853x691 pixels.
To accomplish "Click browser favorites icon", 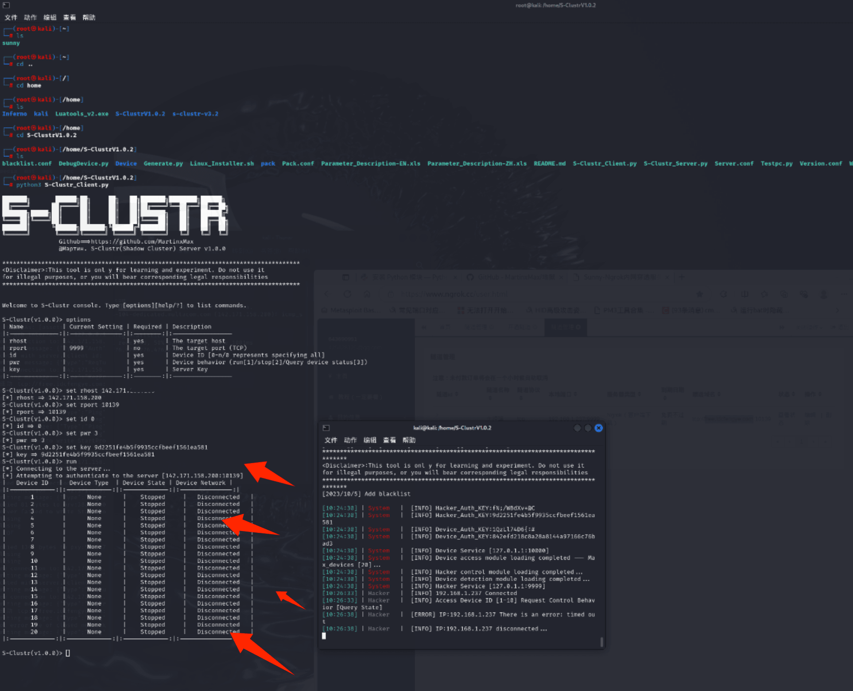I will pos(764,294).
